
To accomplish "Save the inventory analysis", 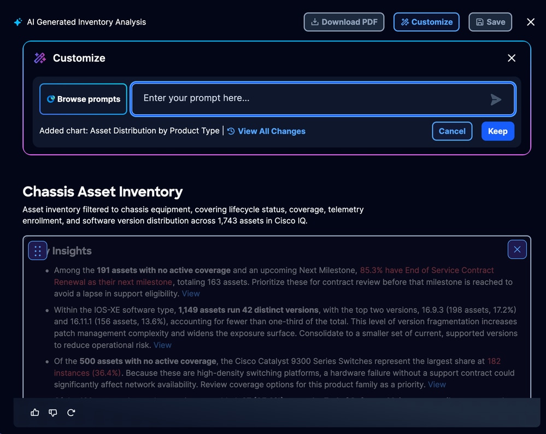I will 490,22.
